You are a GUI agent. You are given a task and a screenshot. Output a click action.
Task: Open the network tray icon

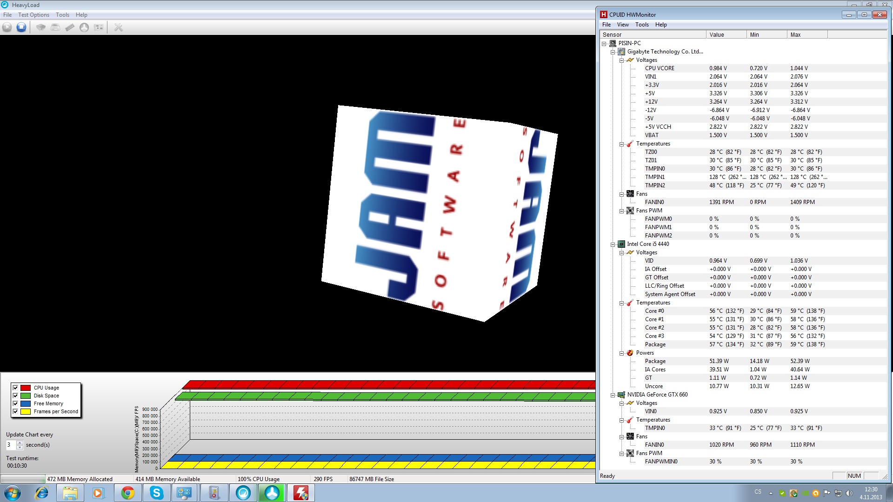pyautogui.click(x=838, y=493)
